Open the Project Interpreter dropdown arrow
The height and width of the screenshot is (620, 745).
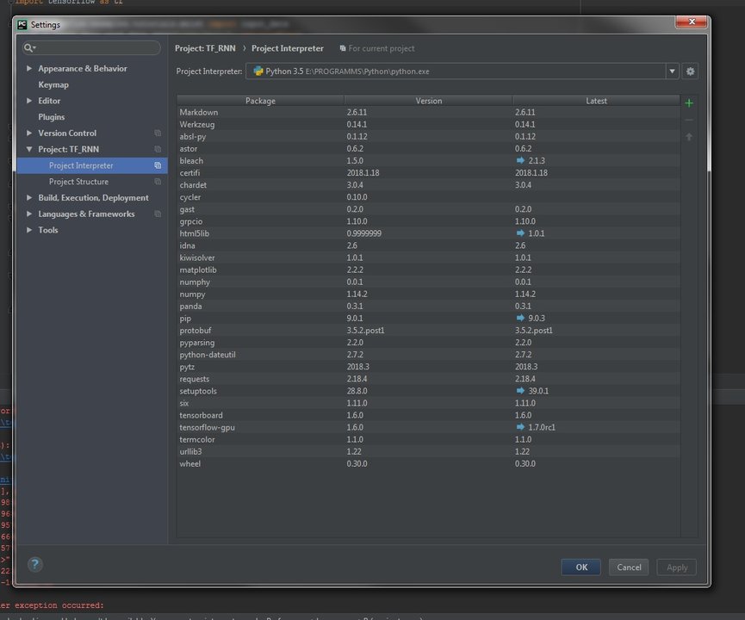tap(672, 71)
